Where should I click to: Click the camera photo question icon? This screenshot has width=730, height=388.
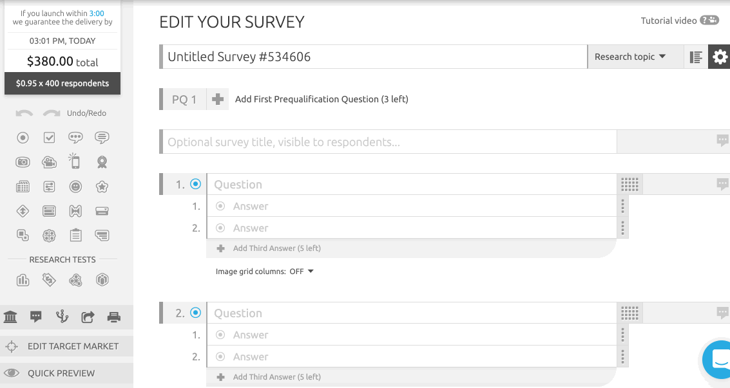point(23,162)
